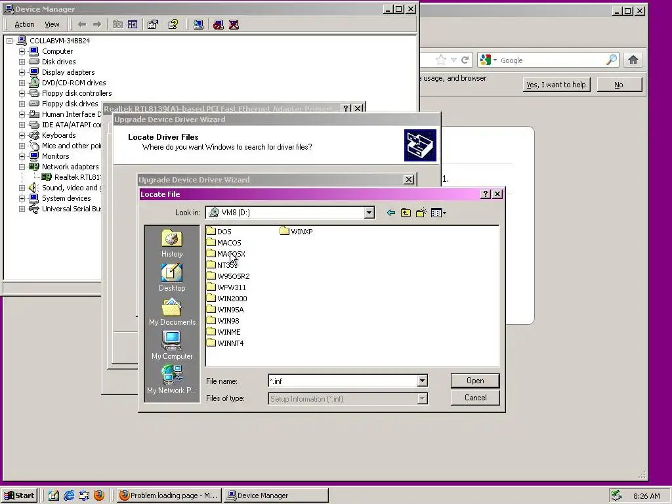Select Monitors in the device tree
The width and height of the screenshot is (672, 504).
click(x=55, y=156)
